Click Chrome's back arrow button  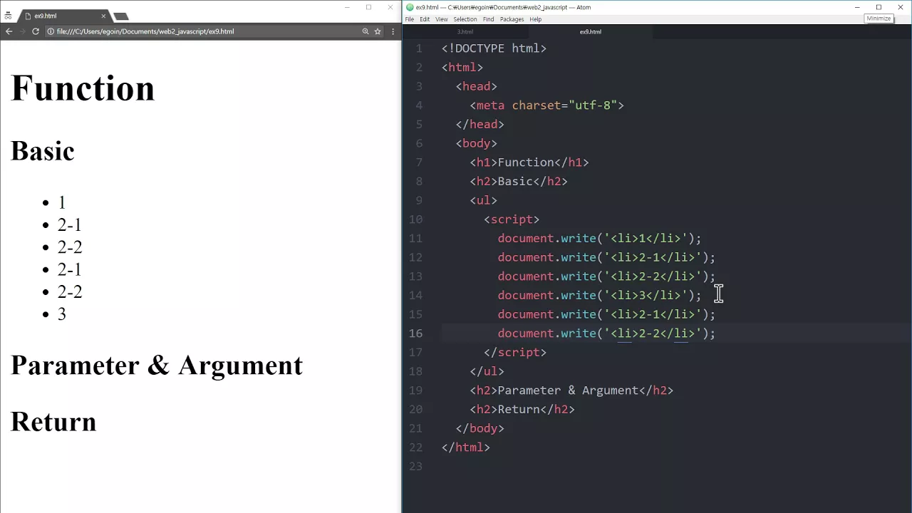pos(9,31)
